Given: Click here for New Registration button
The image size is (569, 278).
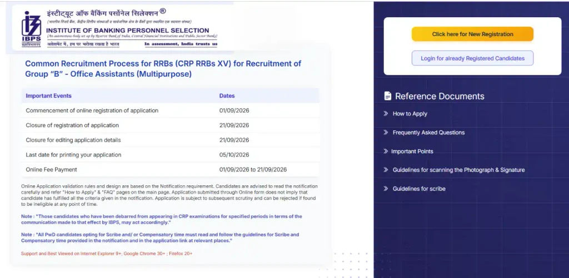Looking at the screenshot, I should [472, 34].
